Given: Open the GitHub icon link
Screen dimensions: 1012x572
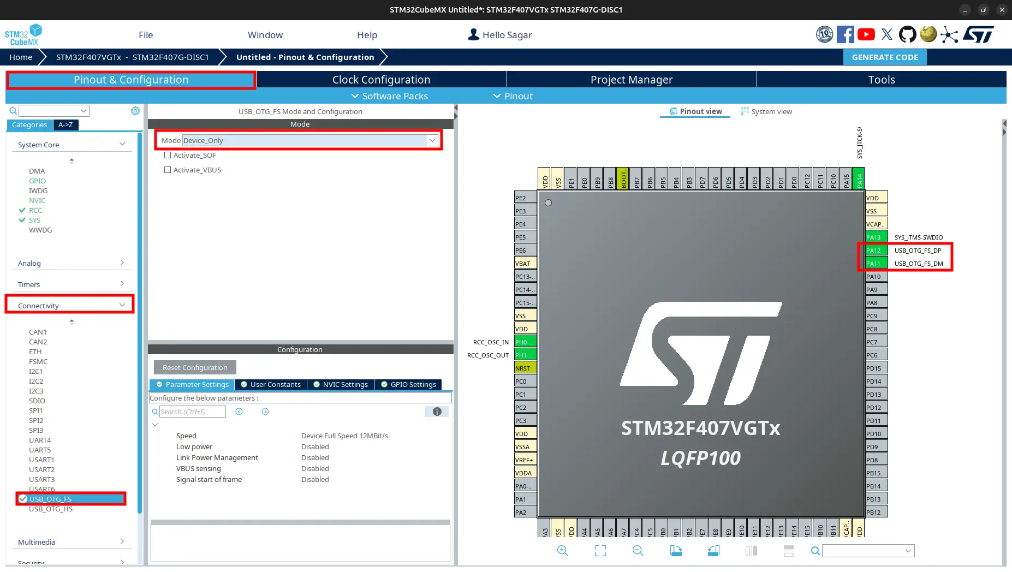Looking at the screenshot, I should click(x=907, y=34).
